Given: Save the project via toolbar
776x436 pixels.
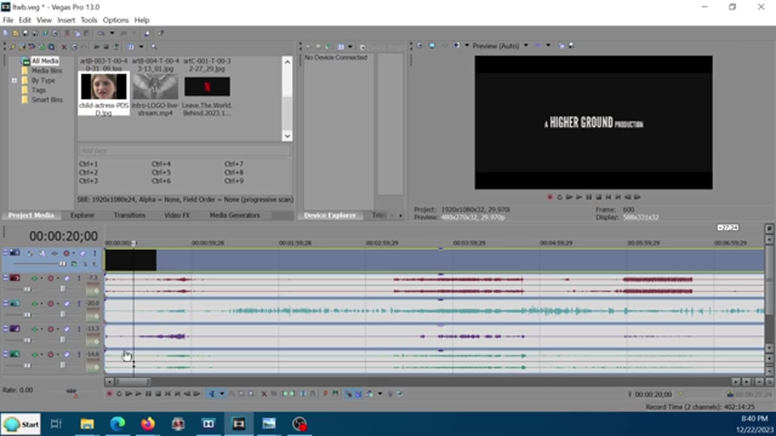Looking at the screenshot, I should click(x=25, y=33).
